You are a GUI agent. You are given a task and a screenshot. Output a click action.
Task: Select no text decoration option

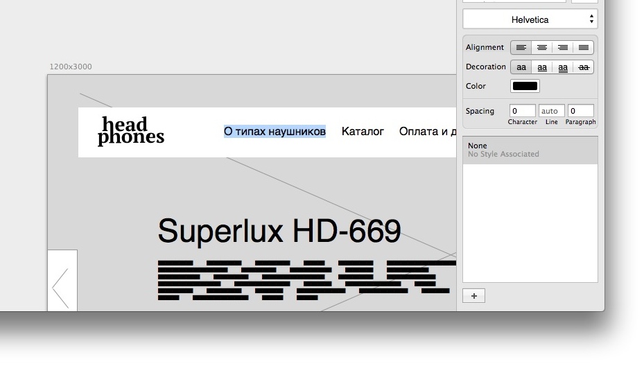[x=521, y=67]
